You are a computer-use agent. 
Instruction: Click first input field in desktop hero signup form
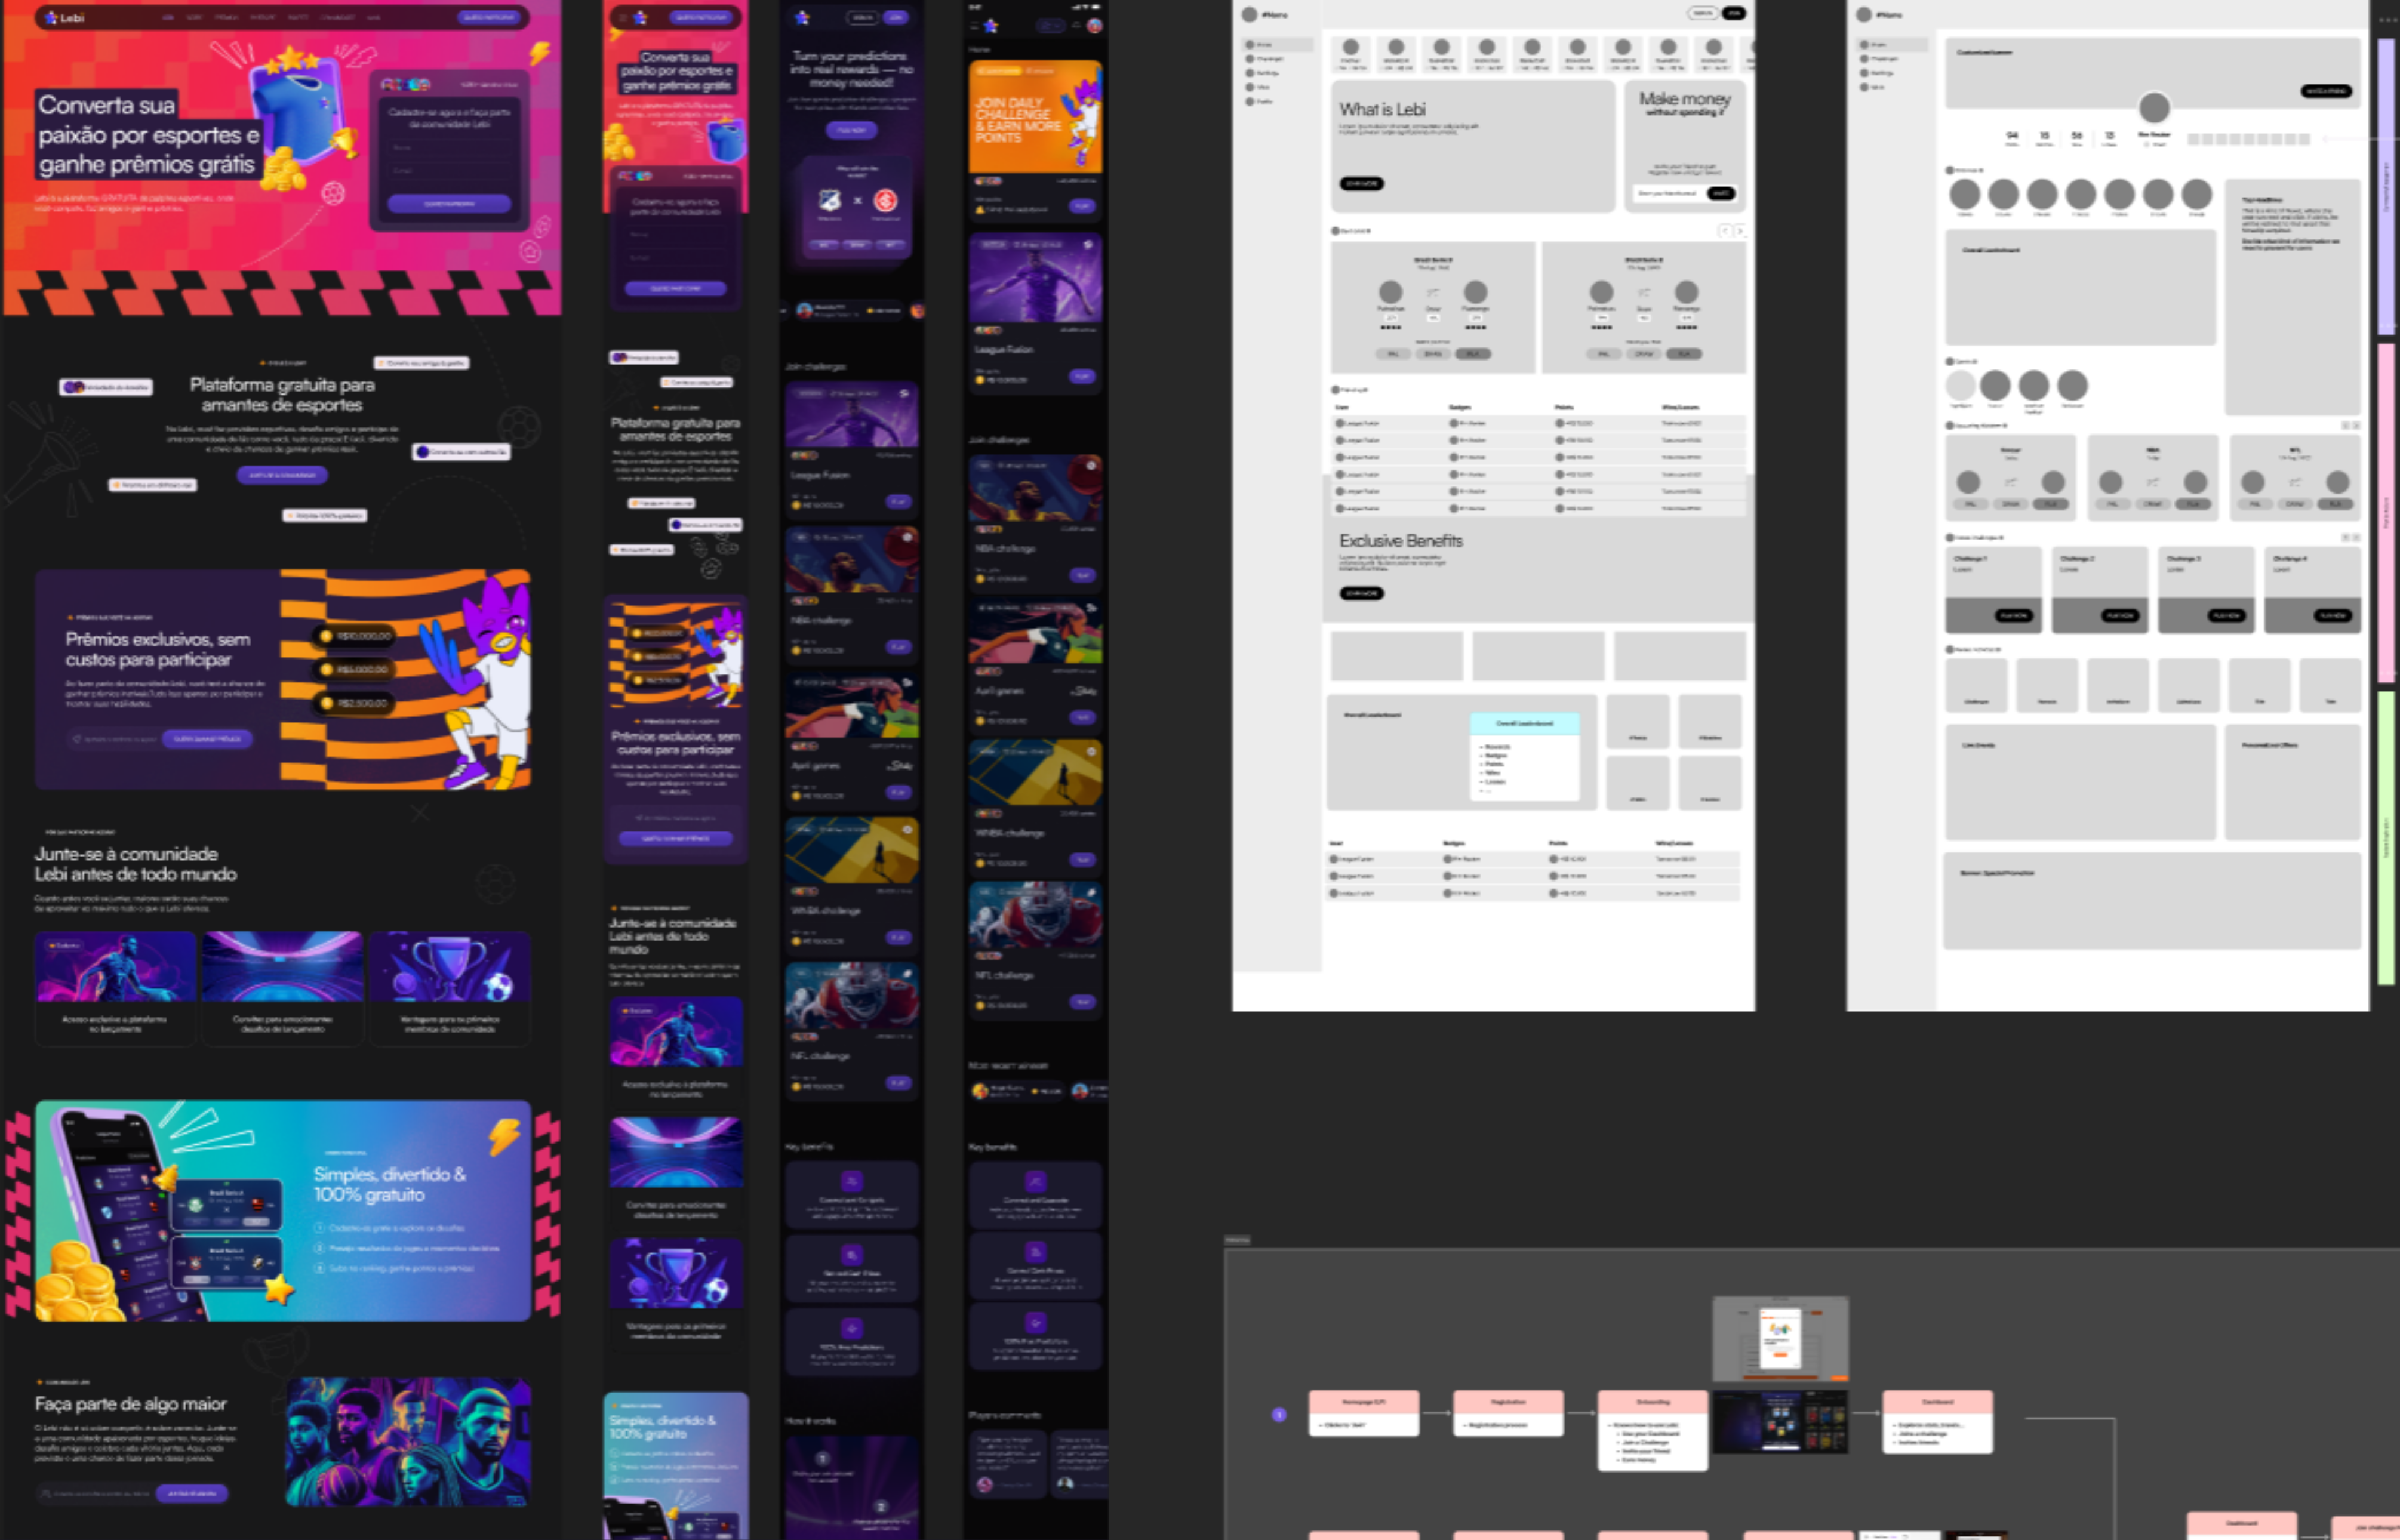point(449,148)
